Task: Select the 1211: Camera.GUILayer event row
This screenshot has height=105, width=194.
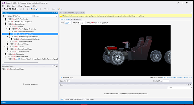Action: tap(30, 44)
